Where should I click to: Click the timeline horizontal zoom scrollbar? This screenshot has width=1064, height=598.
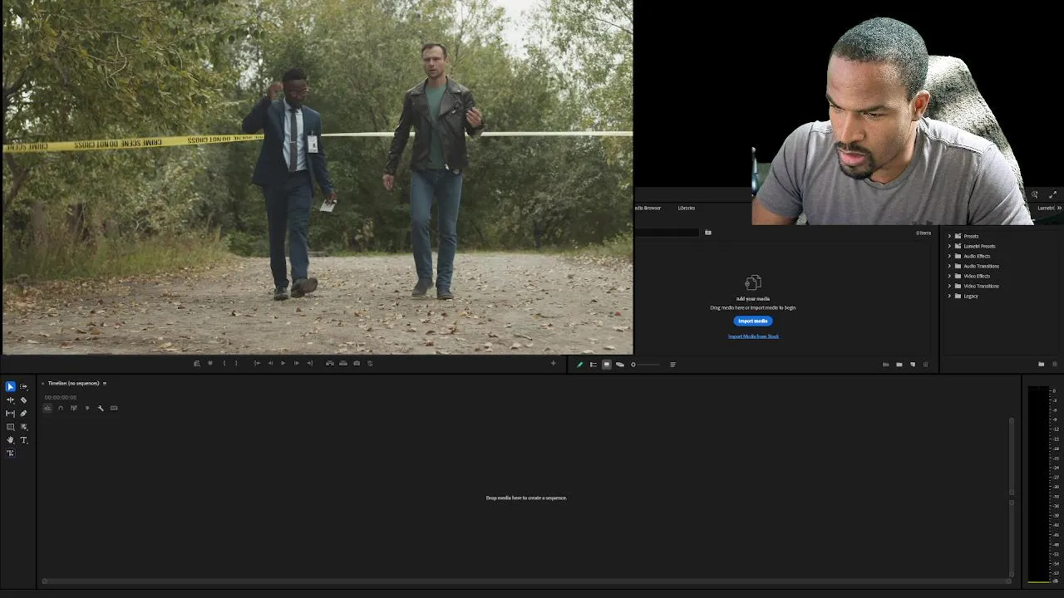[x=527, y=581]
